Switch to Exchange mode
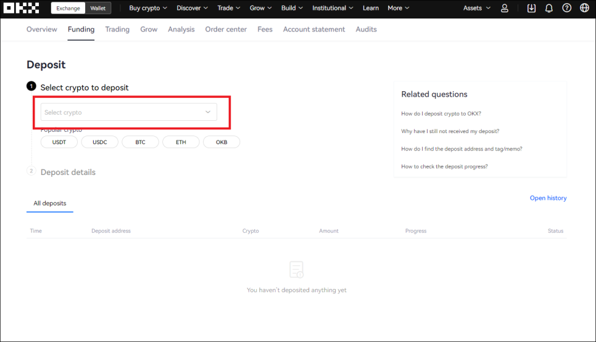This screenshot has width=596, height=342. [x=68, y=8]
